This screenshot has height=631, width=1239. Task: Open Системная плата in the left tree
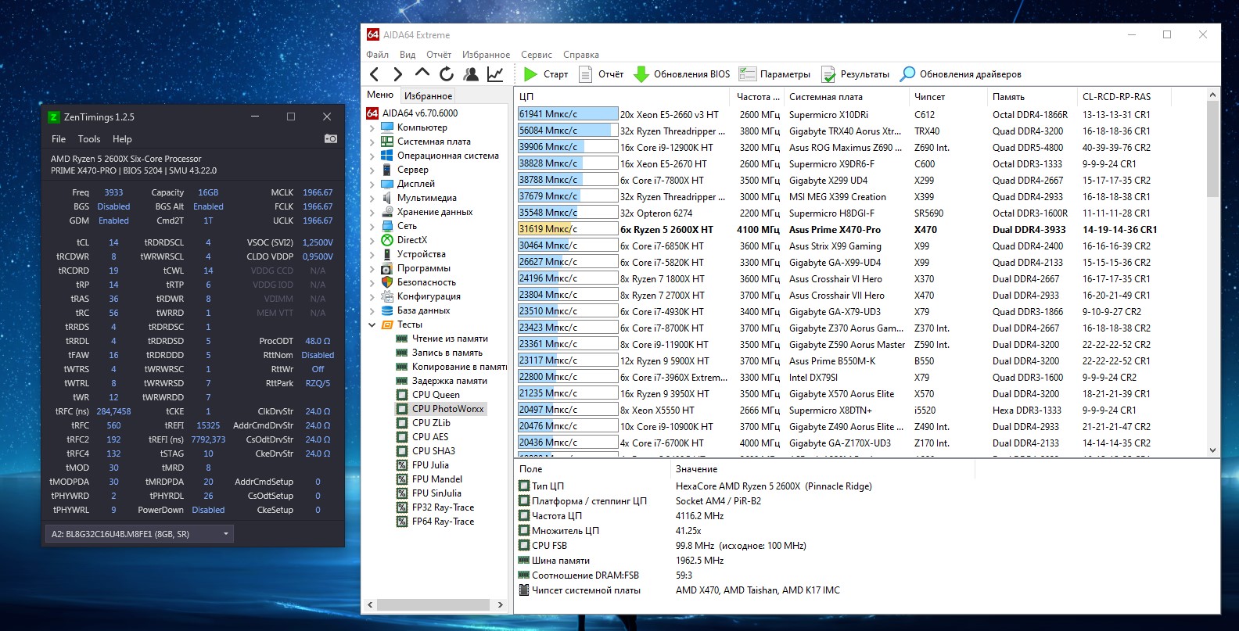tap(434, 142)
